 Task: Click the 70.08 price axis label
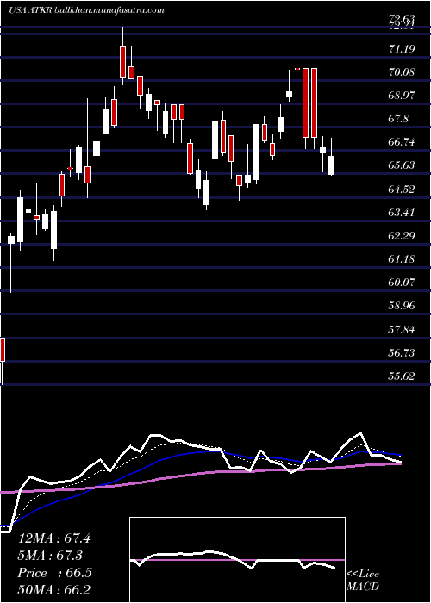pos(402,71)
